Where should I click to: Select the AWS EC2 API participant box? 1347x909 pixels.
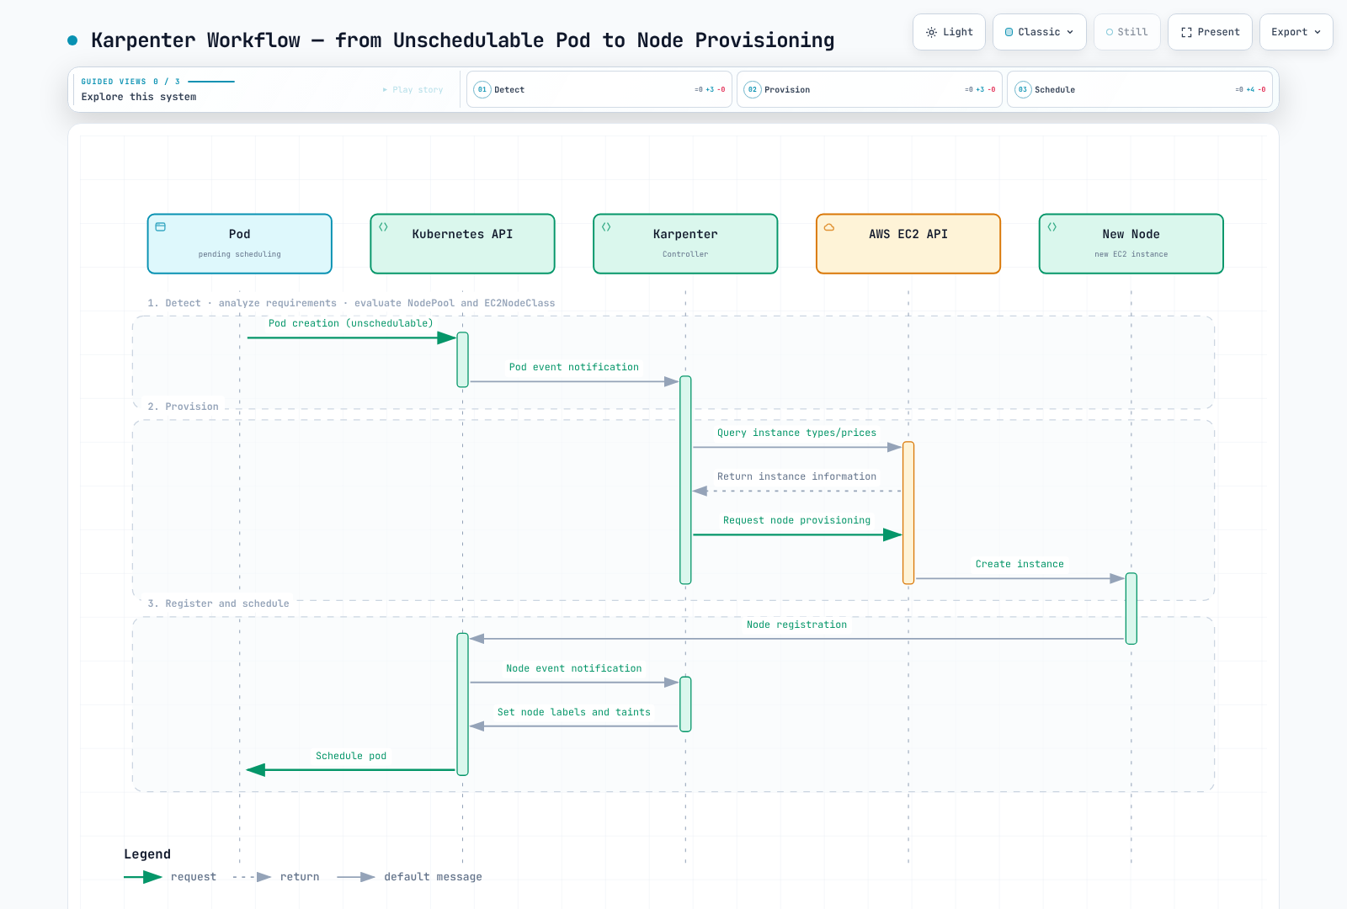pos(908,244)
